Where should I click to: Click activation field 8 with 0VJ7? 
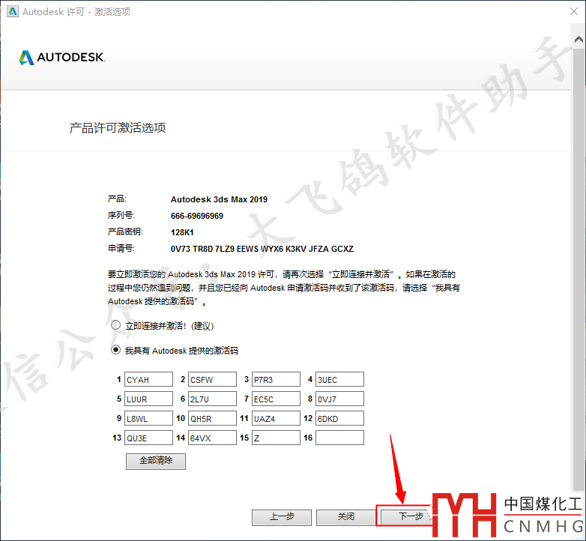tap(339, 399)
